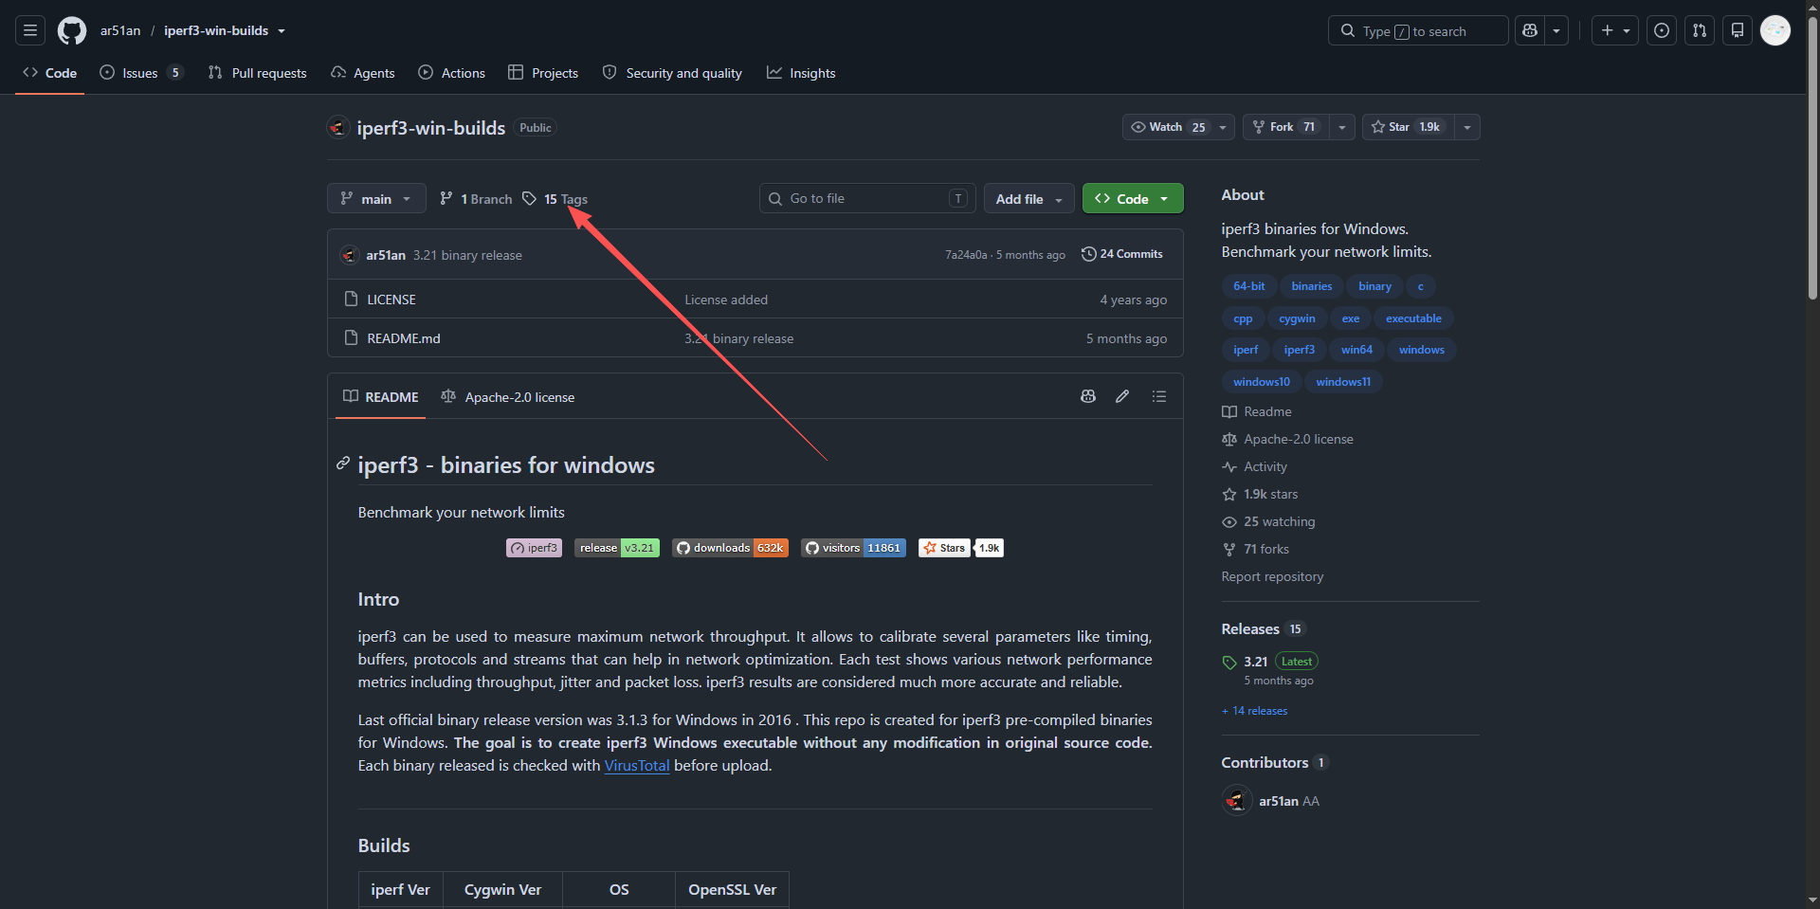Select the README tab in file viewer
1820x909 pixels.
(381, 396)
